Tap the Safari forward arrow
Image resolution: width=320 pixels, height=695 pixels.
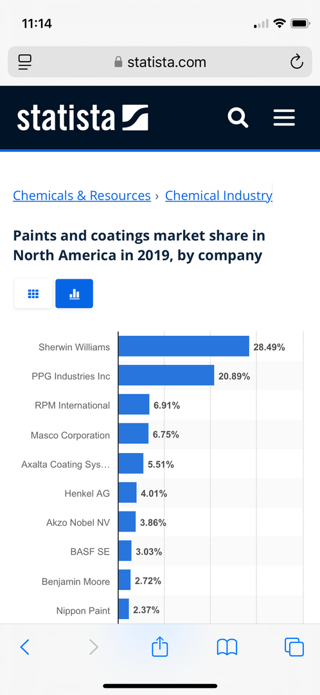coord(93,647)
